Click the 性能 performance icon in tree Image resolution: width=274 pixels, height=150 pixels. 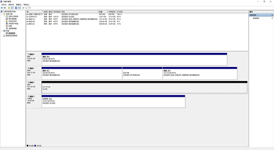pos(7,26)
